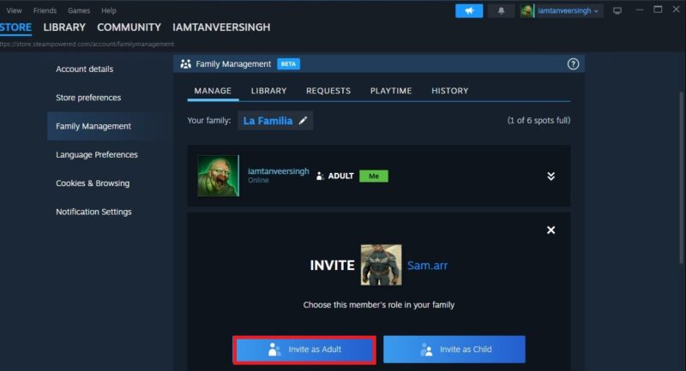
Task: Switch to the REQUESTS tab
Action: [328, 91]
